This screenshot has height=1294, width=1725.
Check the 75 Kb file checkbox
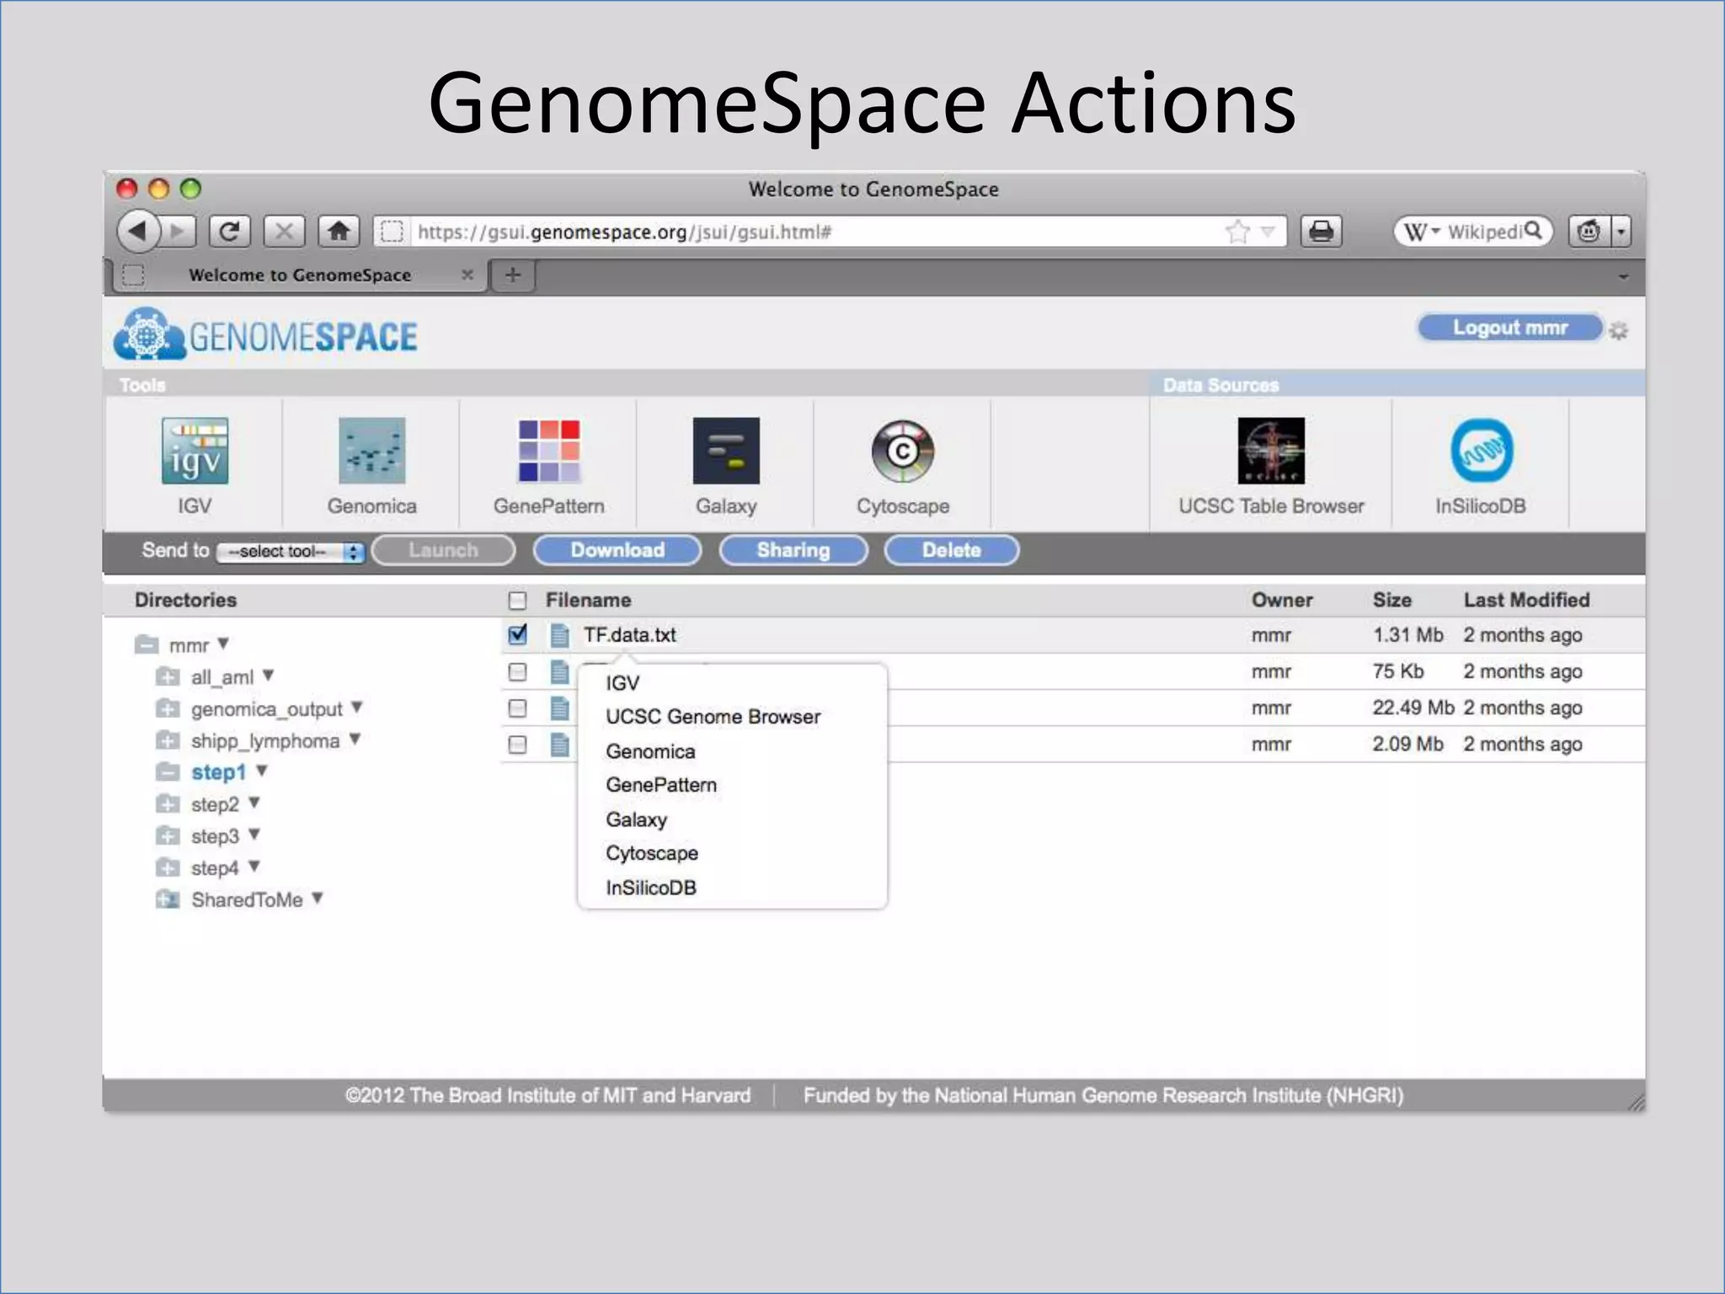(517, 671)
